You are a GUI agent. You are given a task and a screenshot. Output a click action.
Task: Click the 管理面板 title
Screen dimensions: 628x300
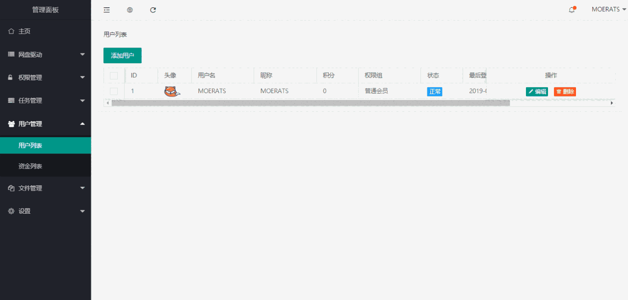45,10
